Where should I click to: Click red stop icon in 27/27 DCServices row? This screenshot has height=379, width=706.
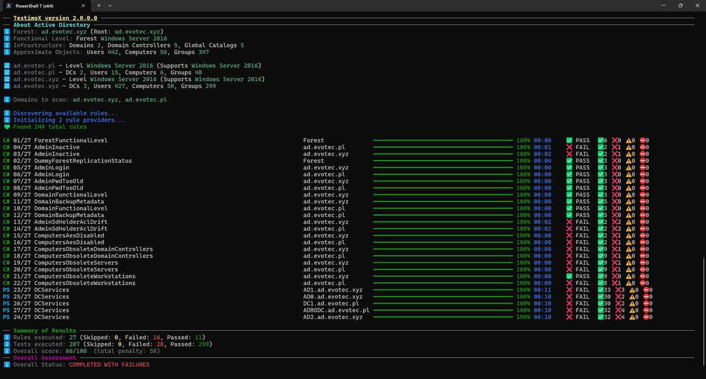pyautogui.click(x=647, y=310)
